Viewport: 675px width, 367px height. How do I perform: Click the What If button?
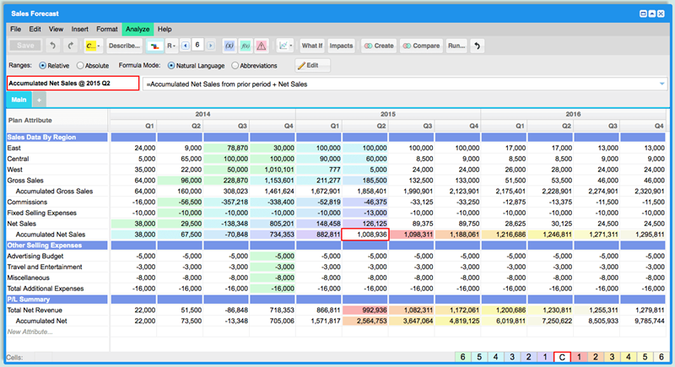(311, 46)
